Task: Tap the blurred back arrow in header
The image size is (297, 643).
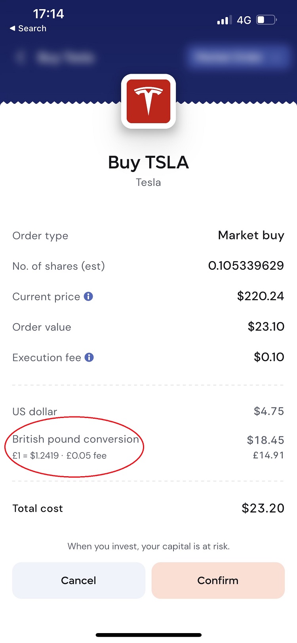Action: coord(20,58)
